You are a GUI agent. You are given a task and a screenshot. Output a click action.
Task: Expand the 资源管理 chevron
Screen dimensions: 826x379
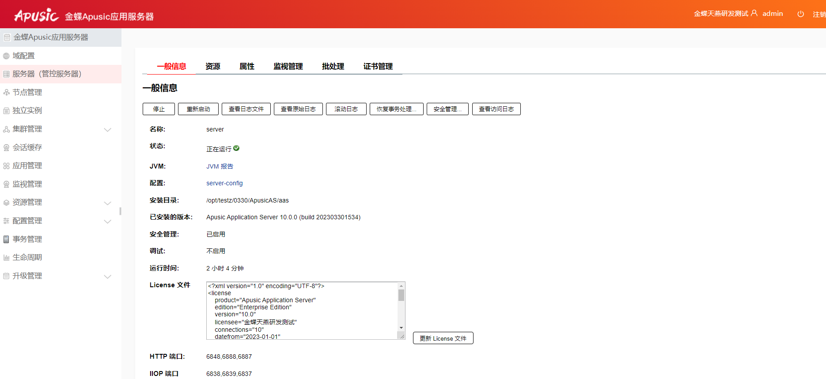(107, 203)
